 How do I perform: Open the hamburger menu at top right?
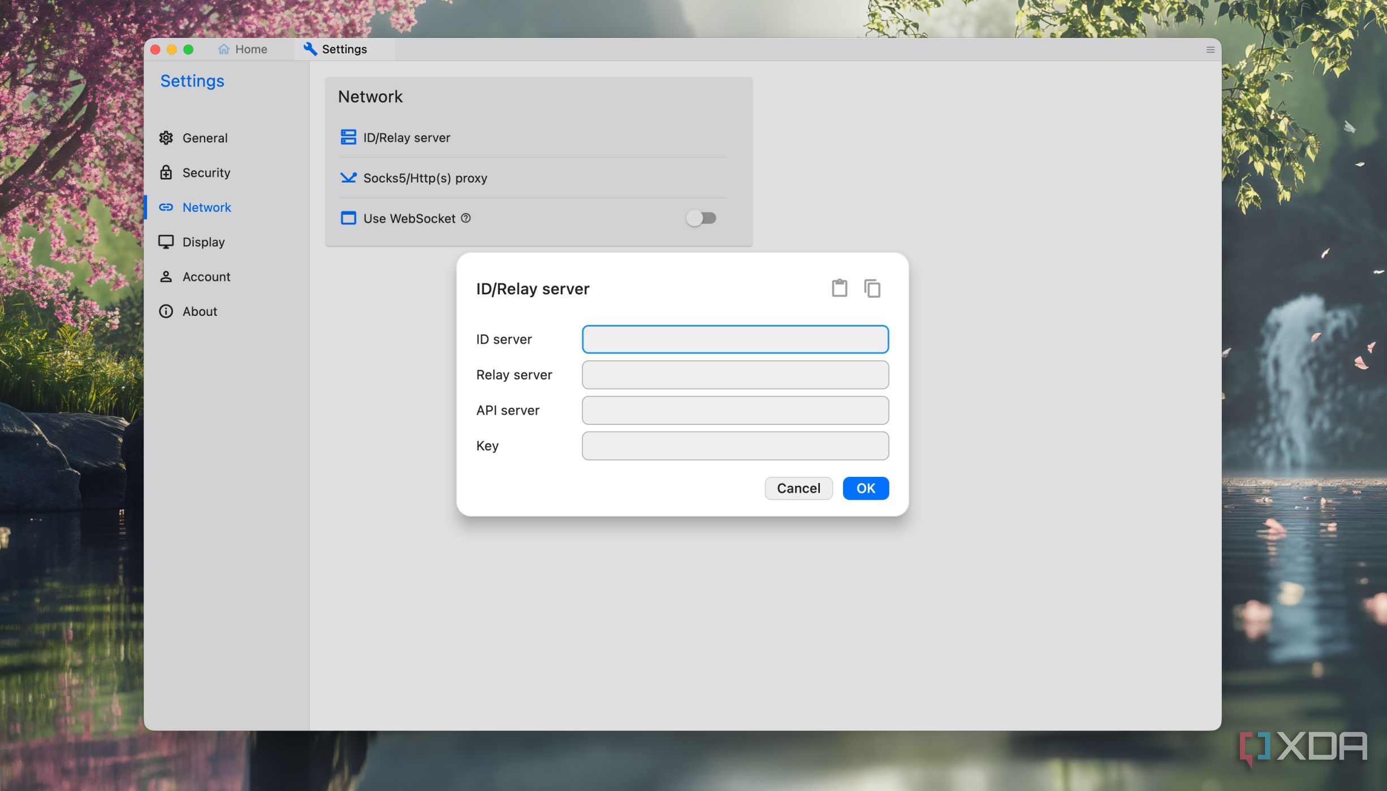point(1210,50)
